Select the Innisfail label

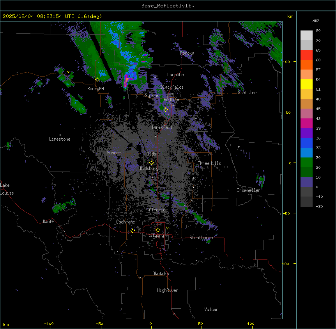(x=162, y=127)
